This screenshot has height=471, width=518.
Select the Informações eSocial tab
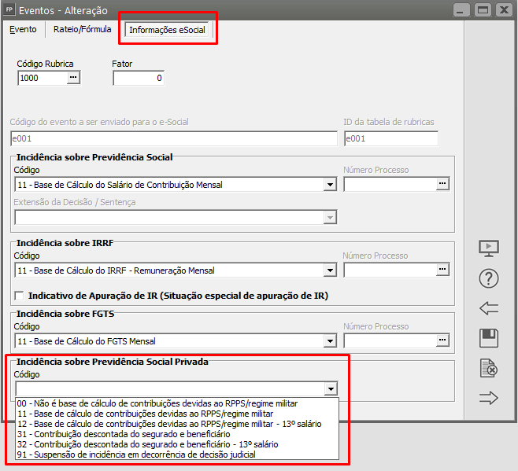tap(167, 30)
